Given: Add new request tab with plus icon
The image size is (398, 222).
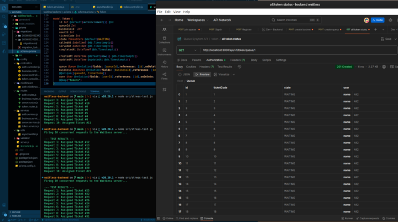Looking at the screenshot, I should [x=375, y=30].
